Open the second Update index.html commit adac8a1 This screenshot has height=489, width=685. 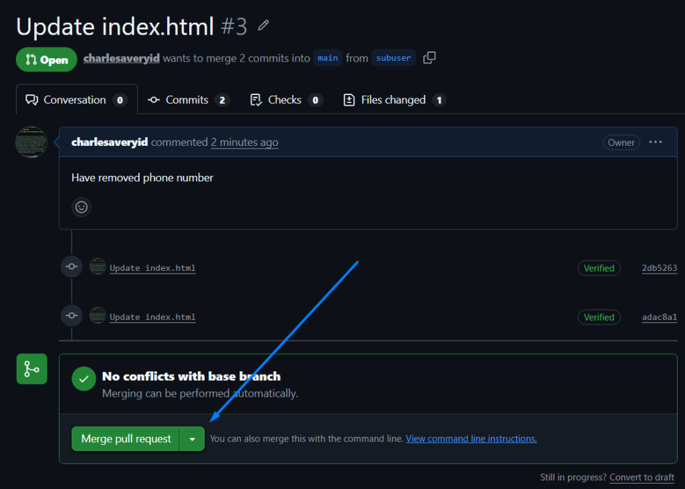point(153,317)
